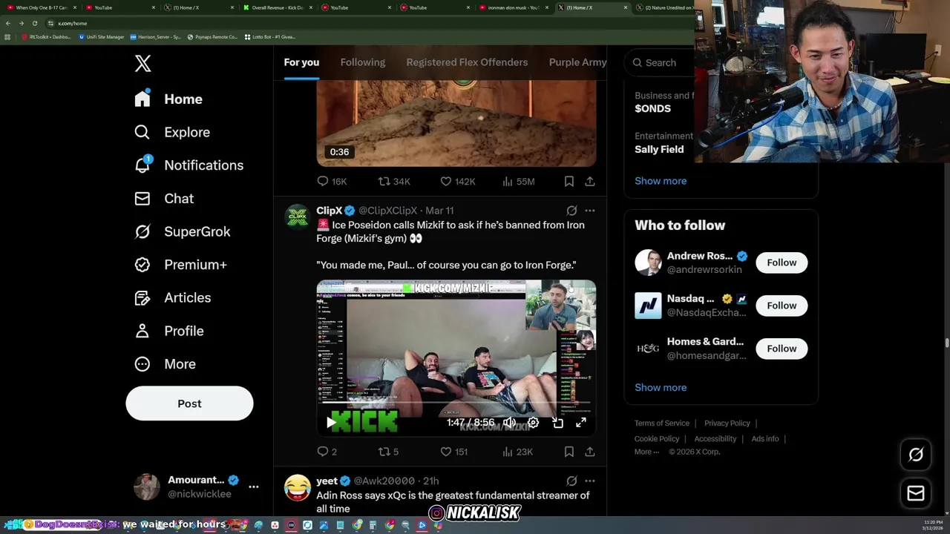Follow Andrew Ros... account
950x534 pixels.
pyautogui.click(x=782, y=263)
